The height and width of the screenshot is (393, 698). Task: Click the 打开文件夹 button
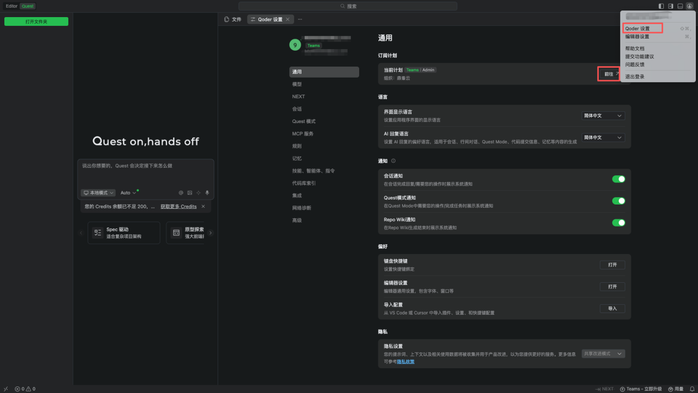tap(36, 21)
